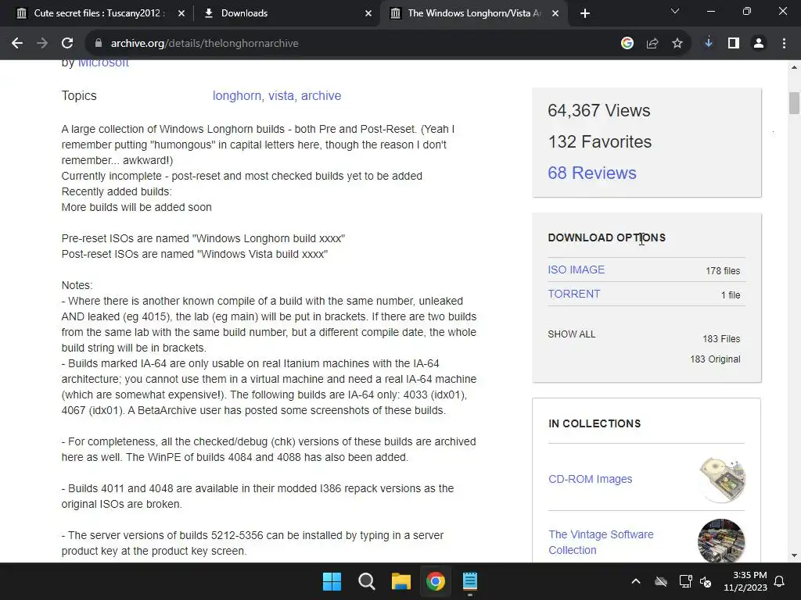Click the CD-ROM Images thumbnail
The width and height of the screenshot is (801, 600).
click(x=721, y=479)
